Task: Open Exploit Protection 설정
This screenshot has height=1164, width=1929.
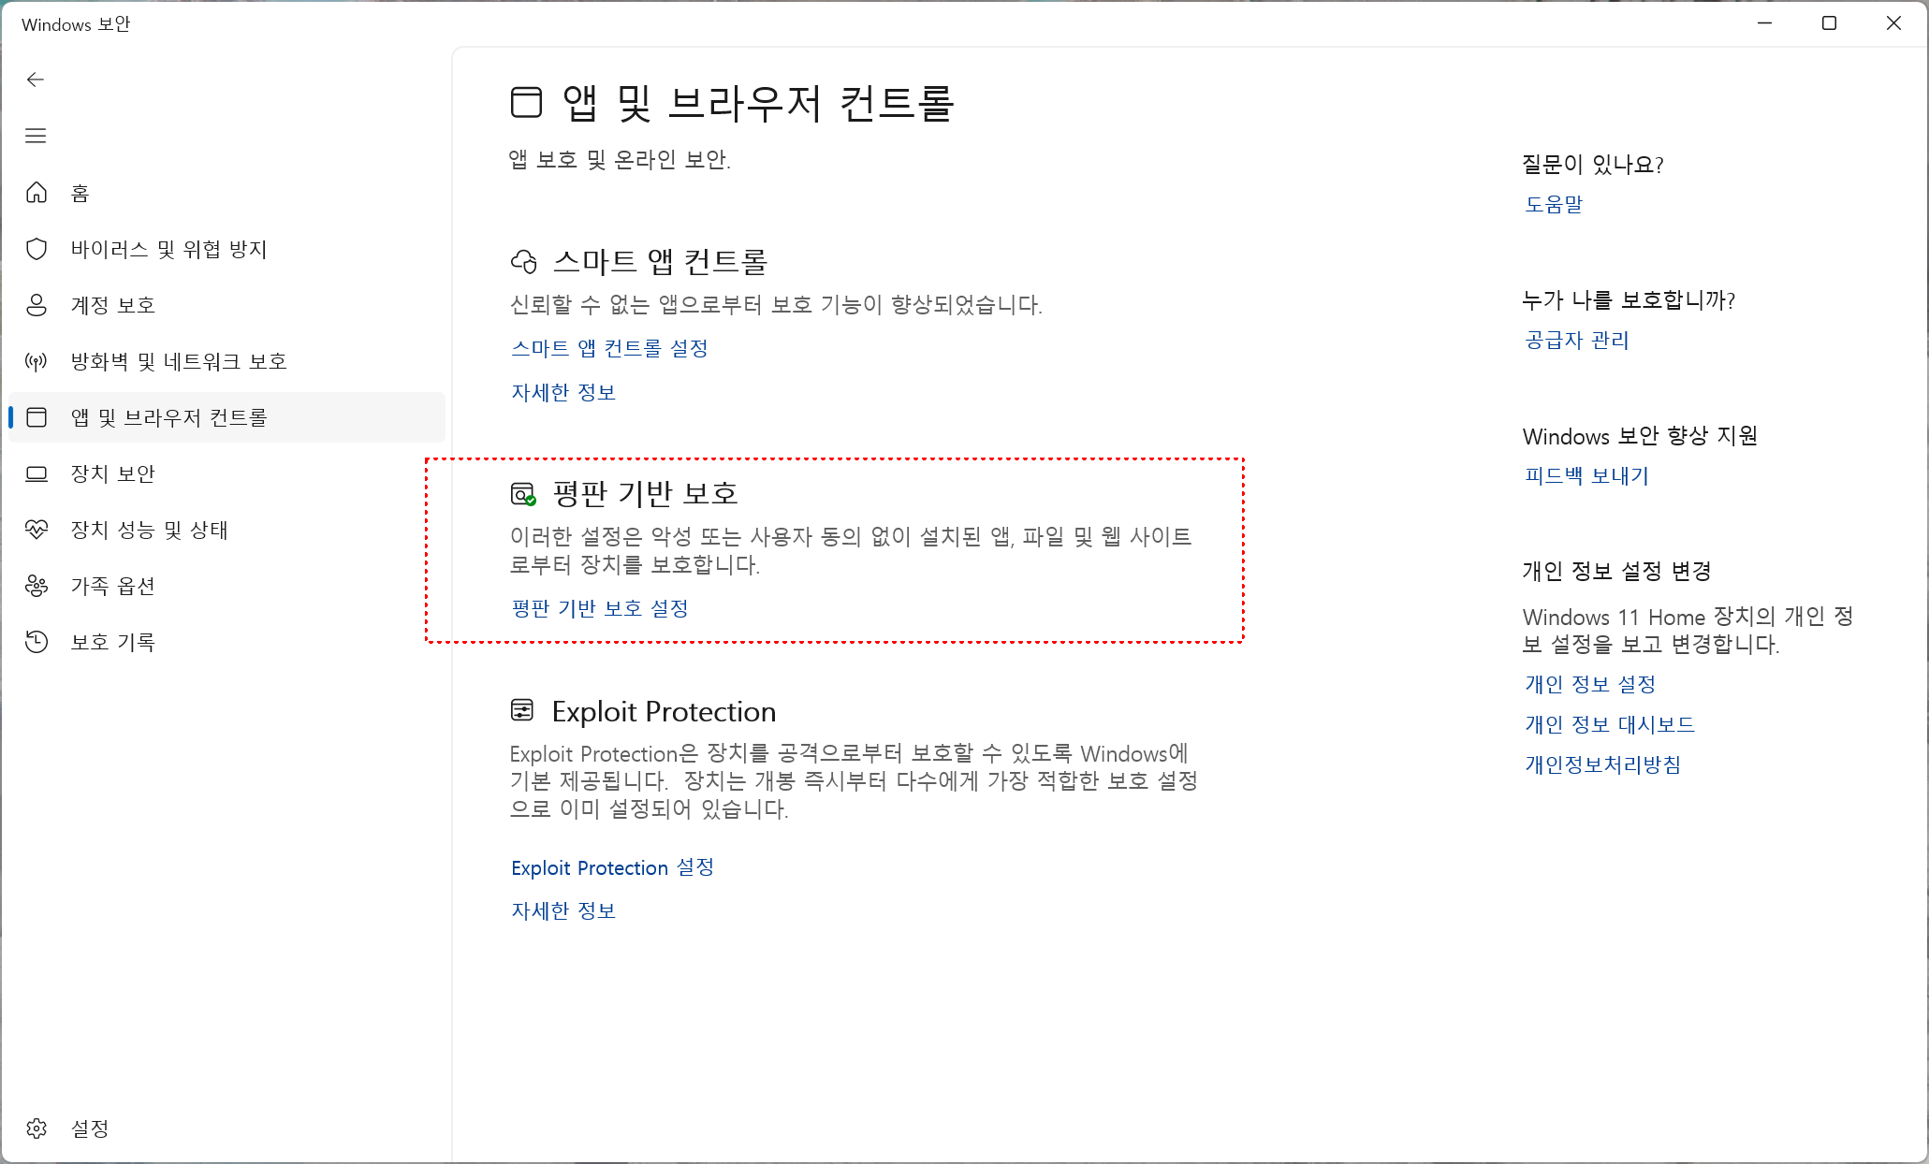Action: coord(612,867)
